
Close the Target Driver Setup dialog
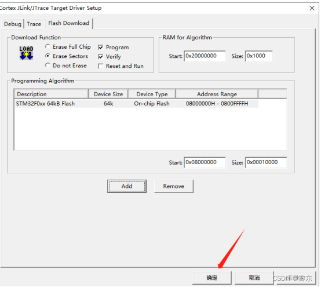312,8
